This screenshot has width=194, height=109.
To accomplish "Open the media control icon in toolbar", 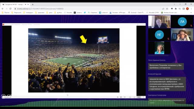I will (179, 9).
